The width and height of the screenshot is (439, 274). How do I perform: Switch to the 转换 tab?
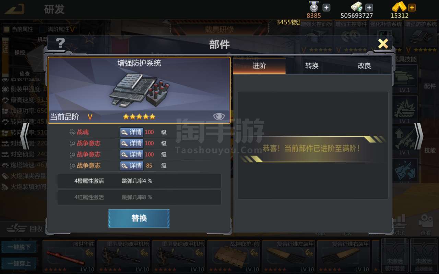point(312,66)
